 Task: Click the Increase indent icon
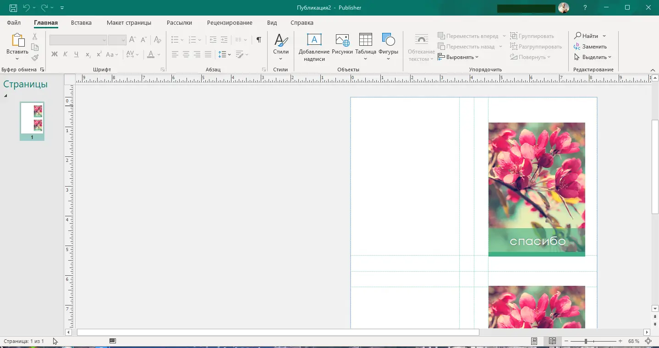pyautogui.click(x=224, y=40)
